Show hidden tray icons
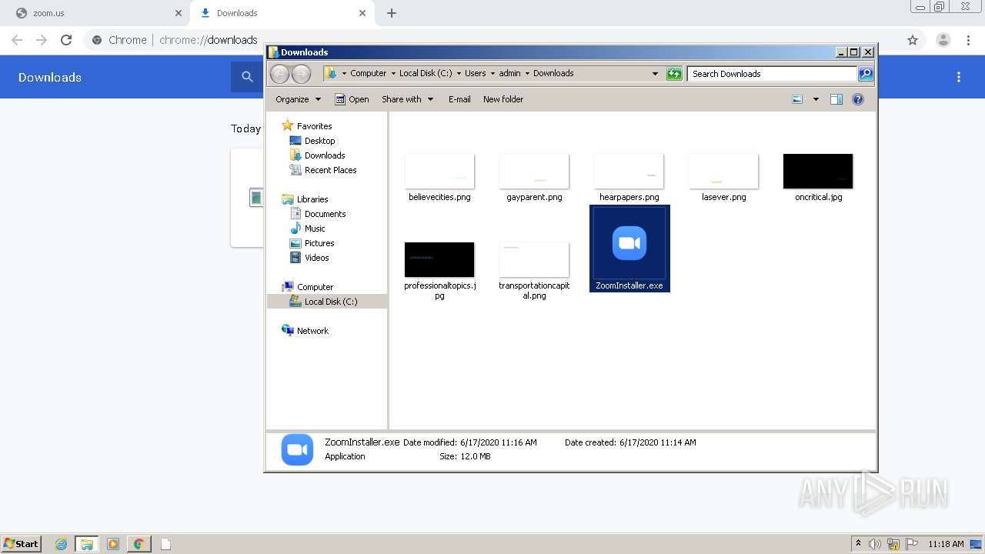Viewport: 985px width, 554px height. (x=858, y=544)
